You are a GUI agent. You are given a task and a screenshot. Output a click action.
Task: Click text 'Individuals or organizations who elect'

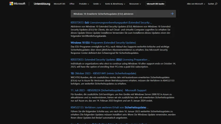coord(90,64)
